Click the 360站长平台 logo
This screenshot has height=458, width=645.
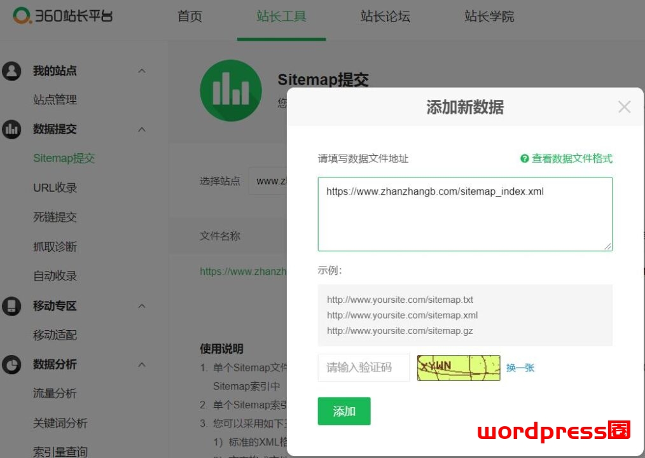click(x=62, y=16)
